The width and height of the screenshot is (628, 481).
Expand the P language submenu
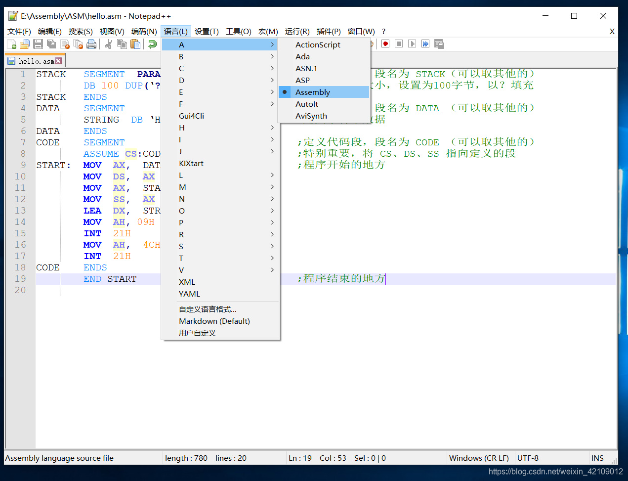tap(220, 222)
